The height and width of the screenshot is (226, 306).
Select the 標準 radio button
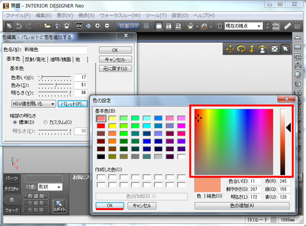click(15, 122)
